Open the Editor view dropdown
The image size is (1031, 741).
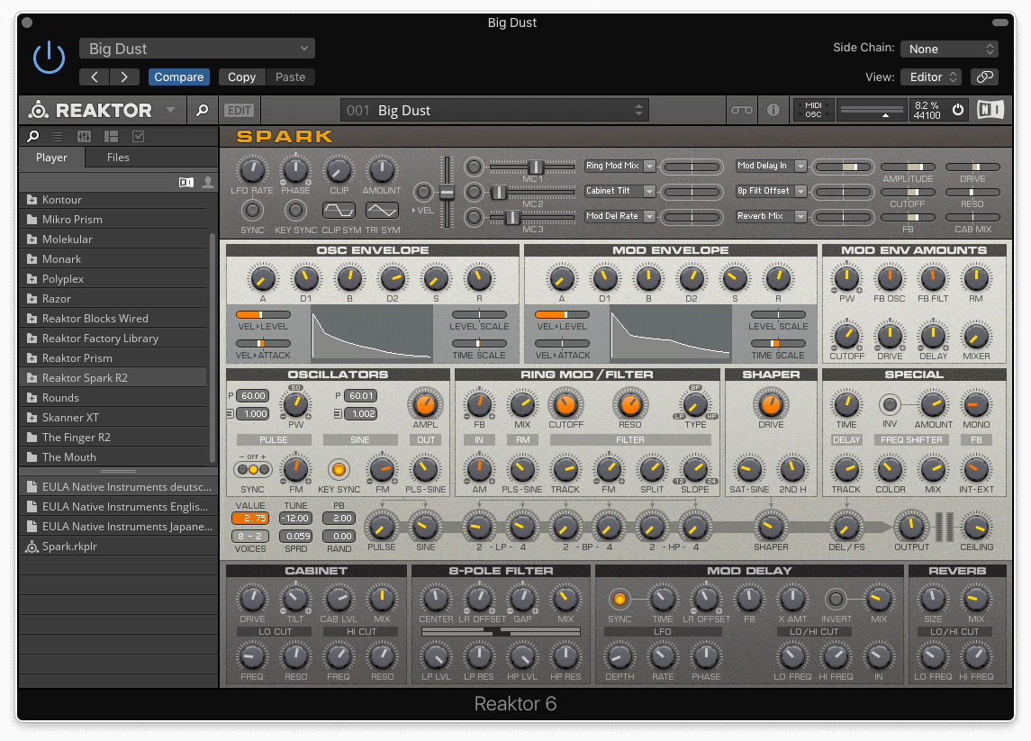[x=930, y=77]
